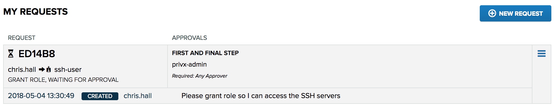The width and height of the screenshot is (555, 107).
Task: Click the Required: Any Approver text
Action: 199,76
